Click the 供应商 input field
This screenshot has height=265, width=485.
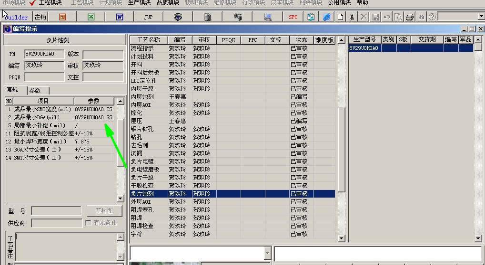57,223
